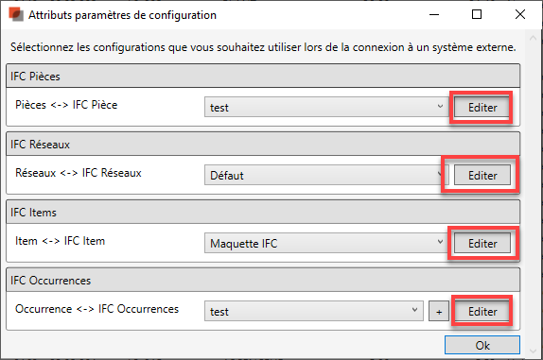
Task: Select the IFC Réseaux section header
Action: (263, 144)
